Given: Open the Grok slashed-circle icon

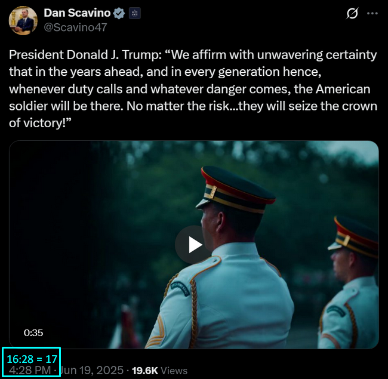Looking at the screenshot, I should [352, 13].
